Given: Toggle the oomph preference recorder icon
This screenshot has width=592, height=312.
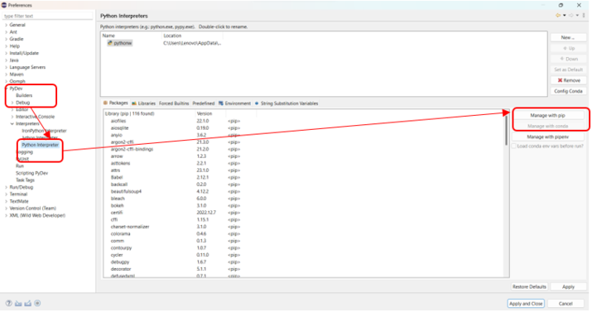Looking at the screenshot, I should [x=37, y=303].
